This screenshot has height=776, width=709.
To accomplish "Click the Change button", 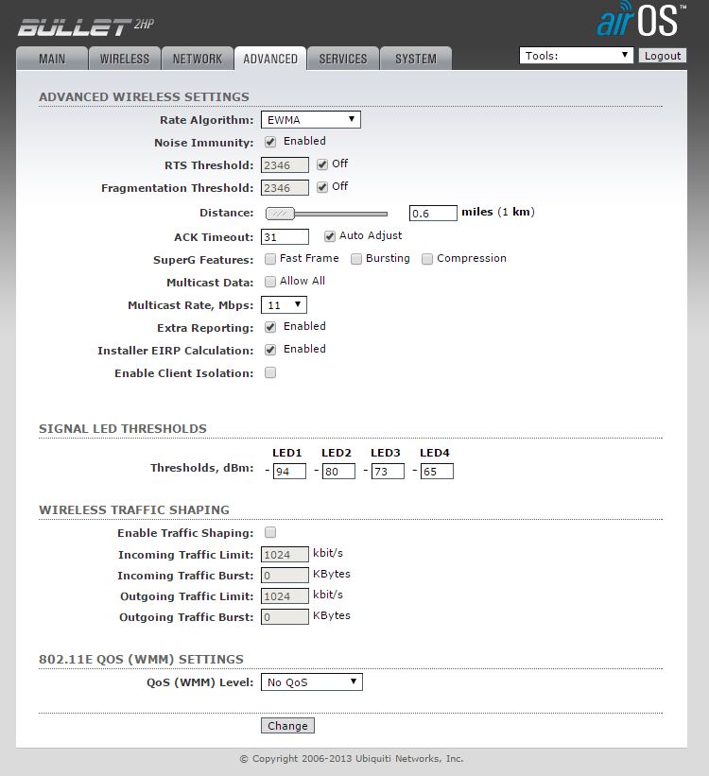I will point(287,726).
